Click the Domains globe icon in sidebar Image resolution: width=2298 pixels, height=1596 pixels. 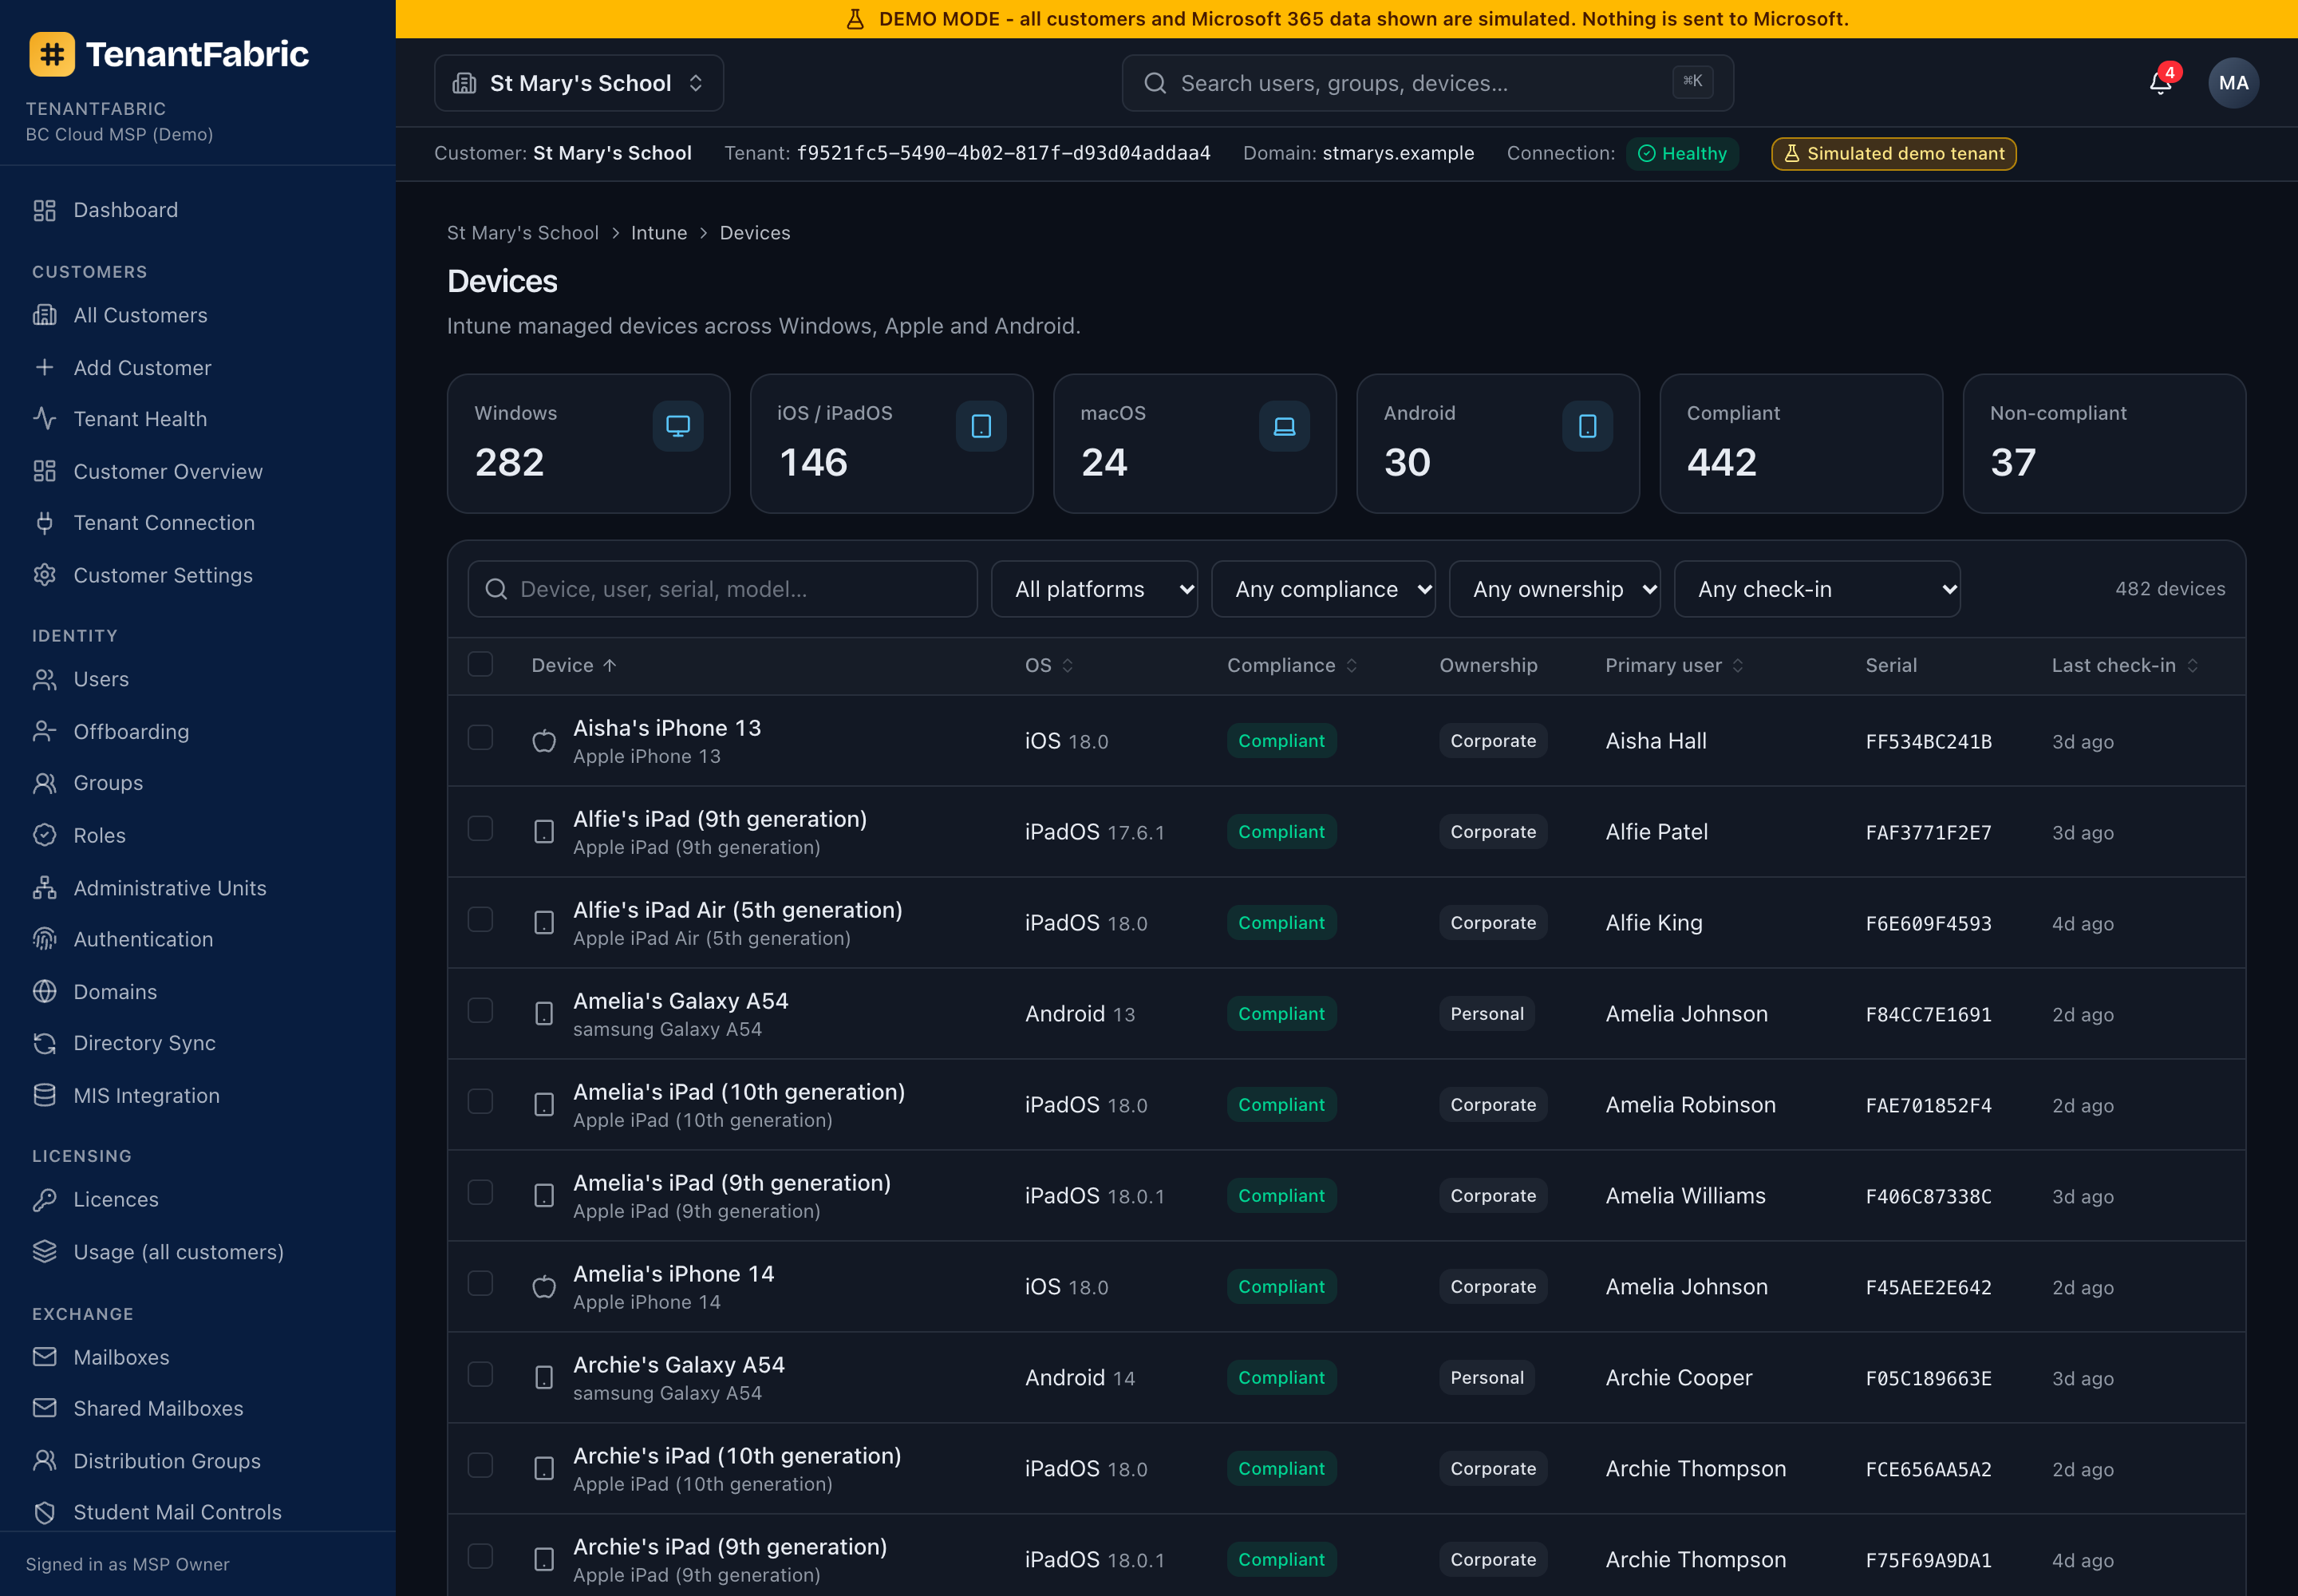44,991
